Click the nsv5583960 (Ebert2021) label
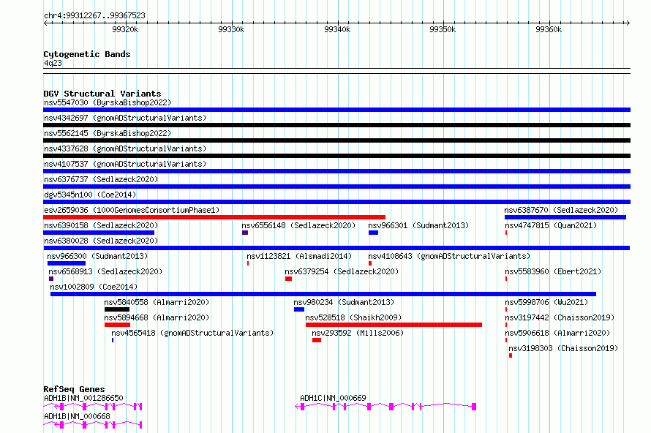 (553, 271)
